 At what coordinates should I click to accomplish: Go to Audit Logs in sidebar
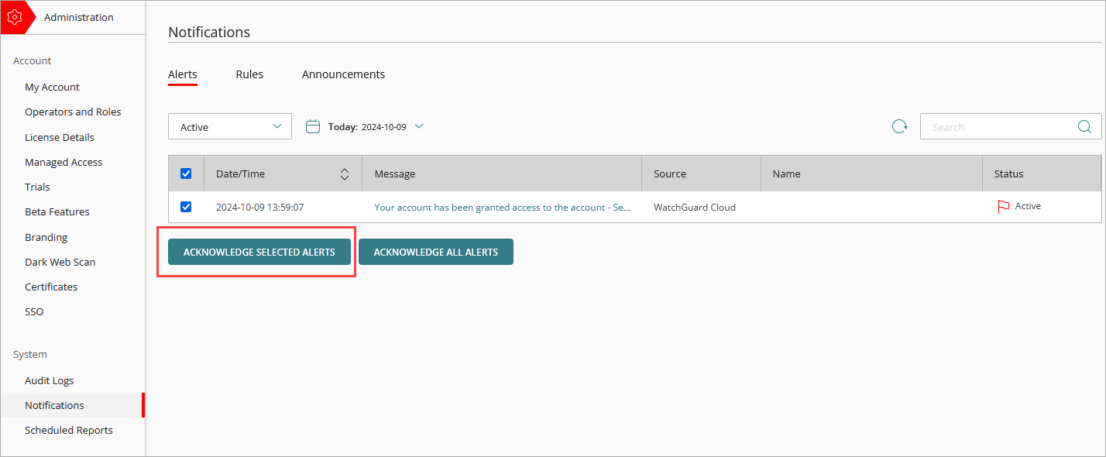pyautogui.click(x=50, y=380)
